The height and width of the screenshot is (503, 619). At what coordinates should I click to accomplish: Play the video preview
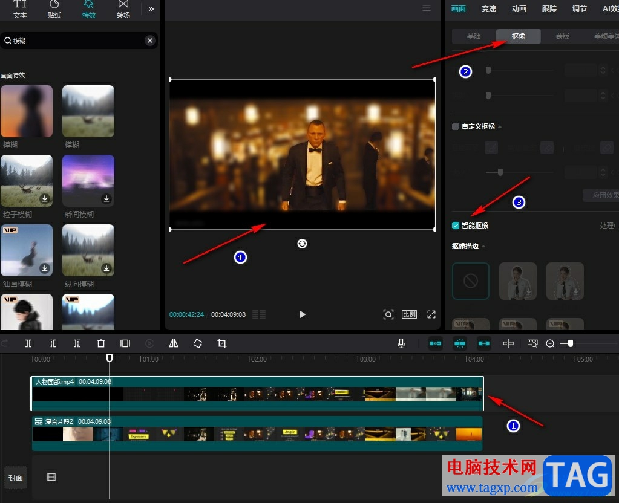(303, 314)
